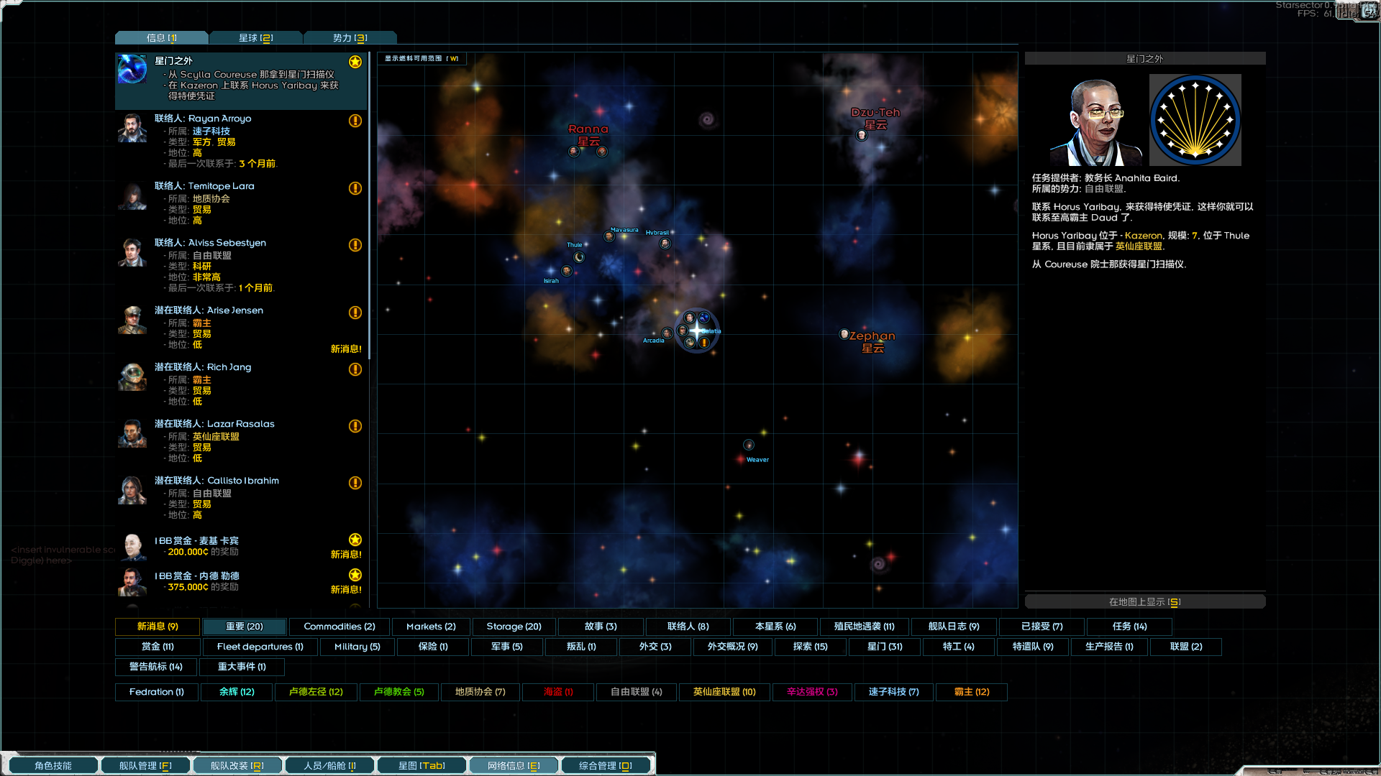Viewport: 1381px width, 776px height.
Task: Click Horus Yaribay portrait thumbnail
Action: (x=1095, y=121)
